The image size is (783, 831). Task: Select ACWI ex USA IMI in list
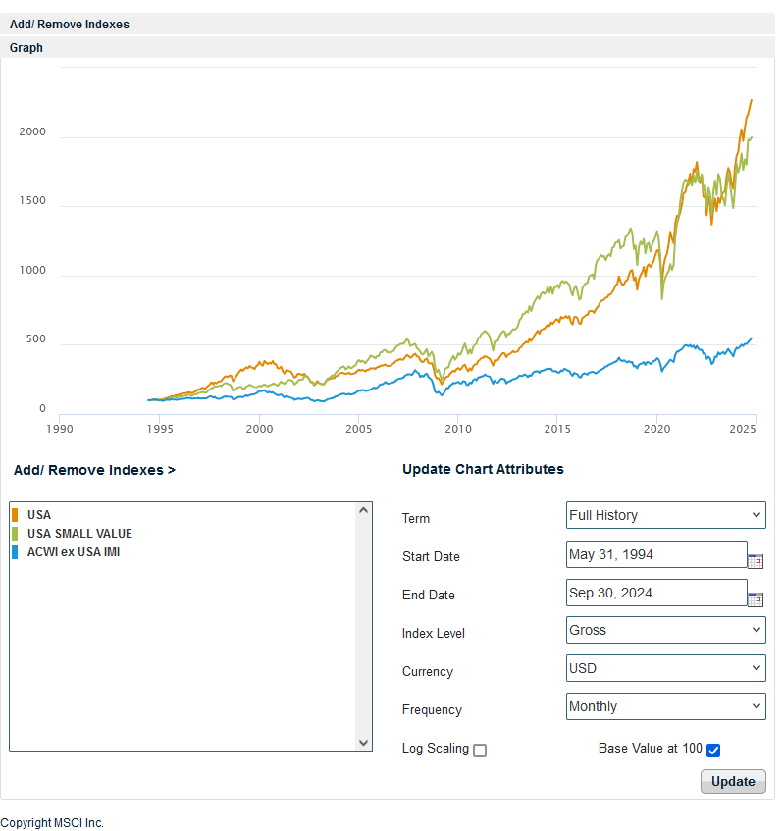(74, 552)
